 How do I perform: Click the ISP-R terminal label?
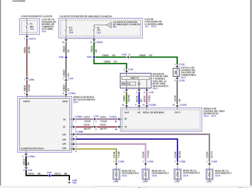tap(65, 101)
